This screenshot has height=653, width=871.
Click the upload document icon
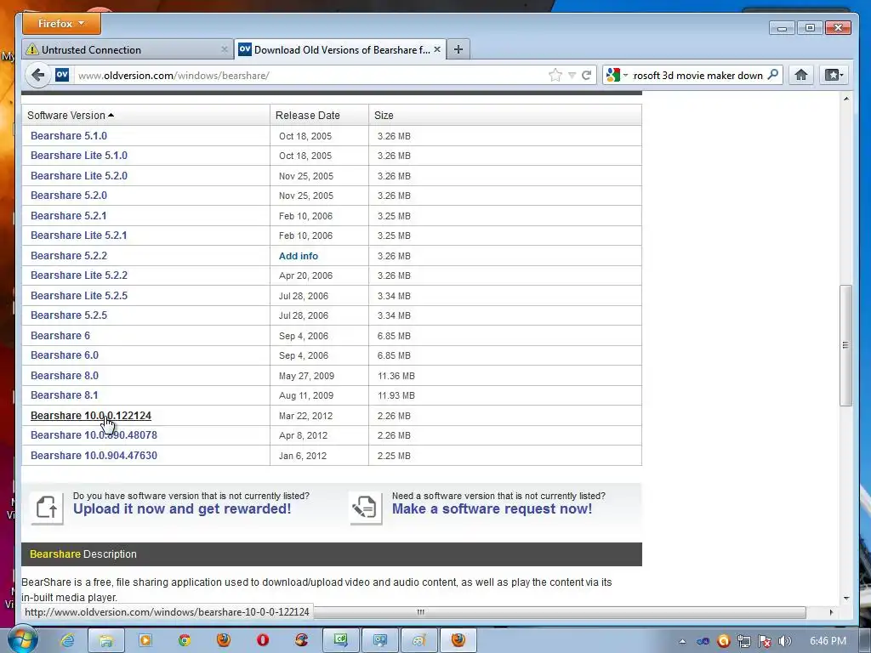coord(47,508)
